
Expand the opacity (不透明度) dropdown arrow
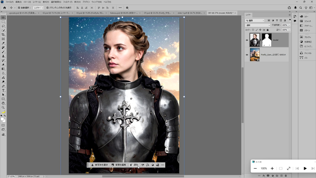click(289, 25)
